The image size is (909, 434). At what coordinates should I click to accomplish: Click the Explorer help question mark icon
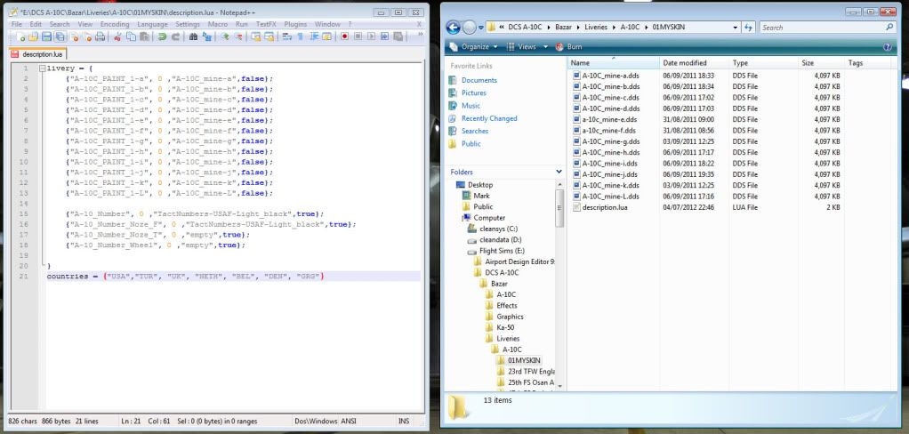888,46
